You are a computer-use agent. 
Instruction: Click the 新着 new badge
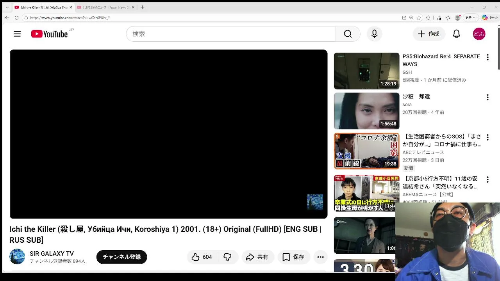tap(409, 168)
